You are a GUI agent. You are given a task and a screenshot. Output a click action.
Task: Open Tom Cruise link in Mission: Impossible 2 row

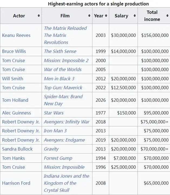[x=14, y=60]
